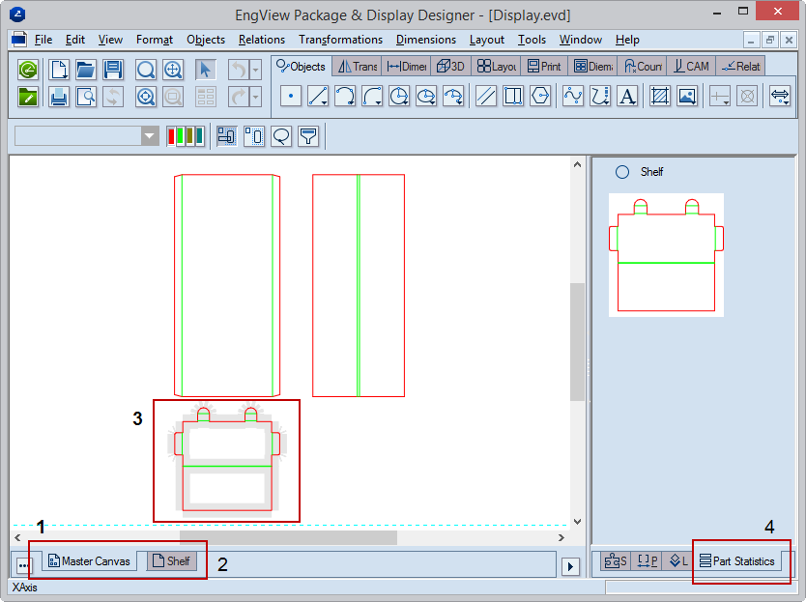Open the Transformations menu
The height and width of the screenshot is (602, 806).
[x=340, y=40]
